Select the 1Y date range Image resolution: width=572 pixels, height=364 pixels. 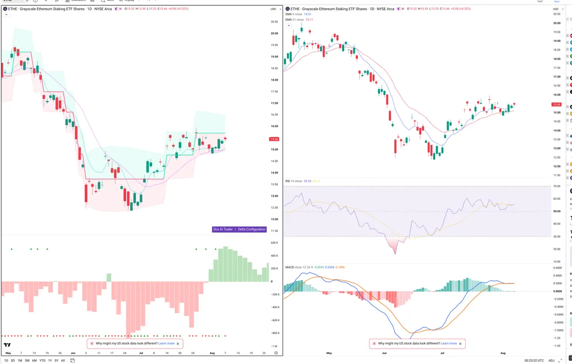tap(50, 361)
